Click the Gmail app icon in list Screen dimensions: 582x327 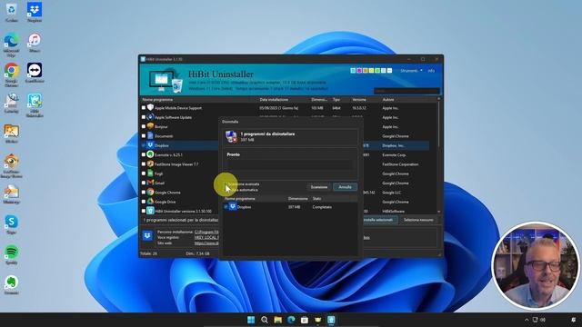150,183
